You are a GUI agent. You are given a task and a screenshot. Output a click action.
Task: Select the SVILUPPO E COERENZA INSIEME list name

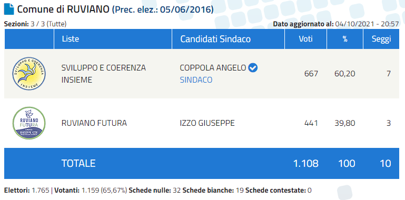click(104, 74)
